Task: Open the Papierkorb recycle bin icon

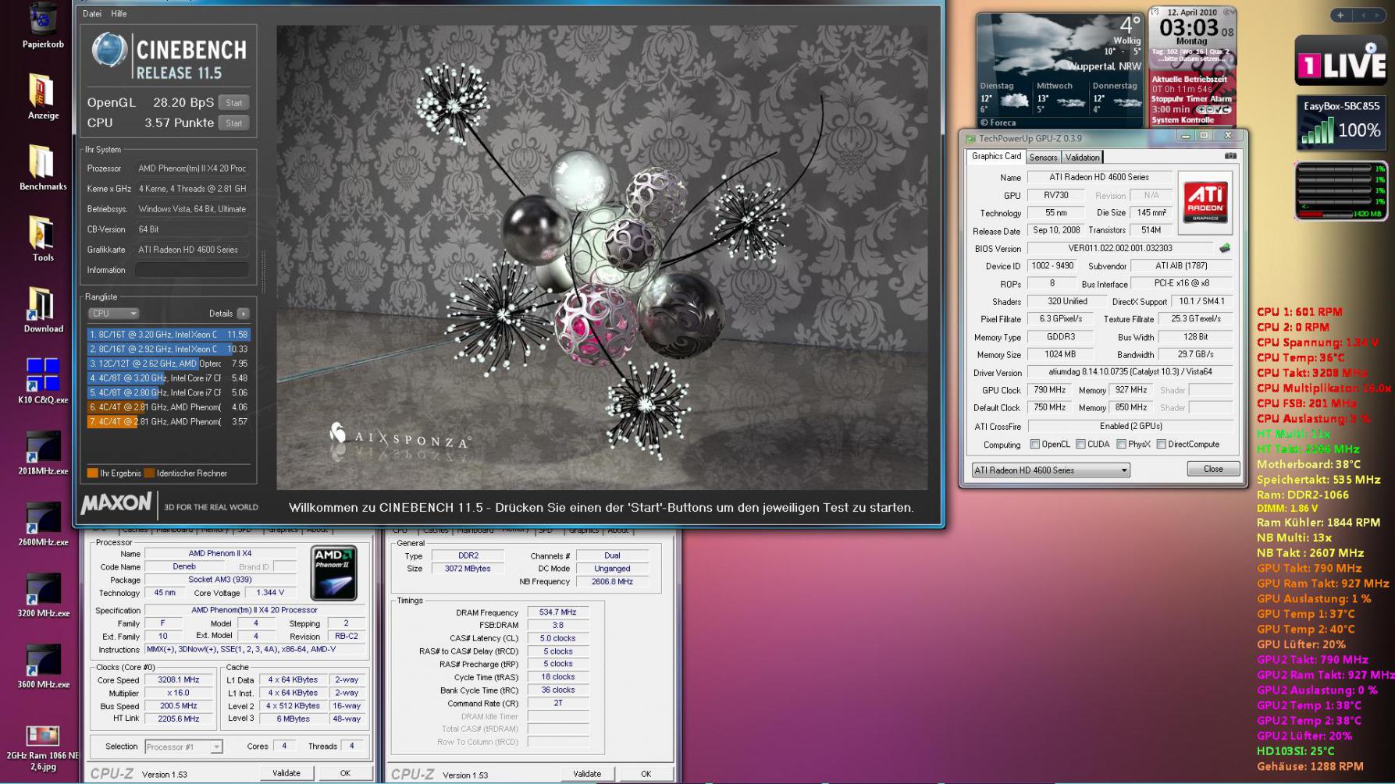Action: click(x=43, y=20)
